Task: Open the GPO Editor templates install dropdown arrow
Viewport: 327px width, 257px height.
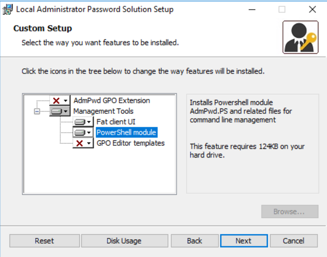Action: click(x=89, y=143)
